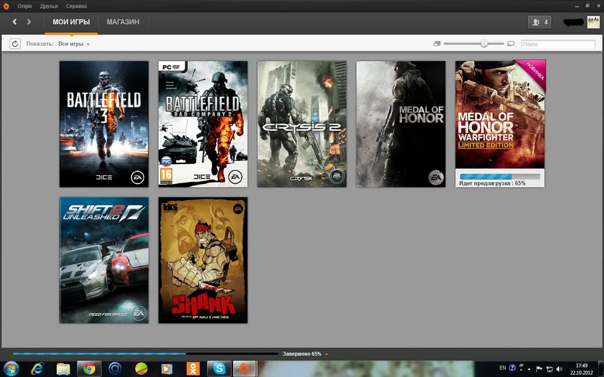Open the 'Все игры' filter dropdown
Screen dimensions: 604x377
point(74,44)
